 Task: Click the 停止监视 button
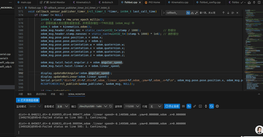[x=172, y=106]
